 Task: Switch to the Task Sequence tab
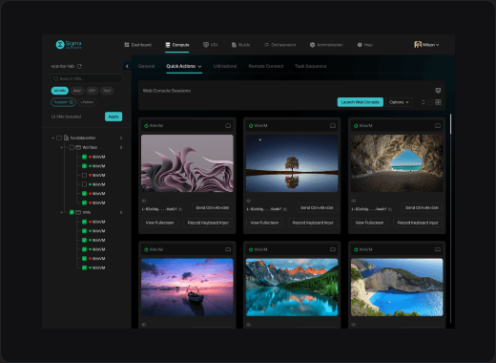click(x=310, y=66)
